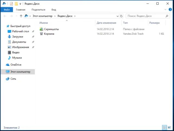This screenshot has width=174, height=131.
Task: Click the Корзина date 14.02.2018 2:14
Action: pyautogui.click(x=105, y=34)
